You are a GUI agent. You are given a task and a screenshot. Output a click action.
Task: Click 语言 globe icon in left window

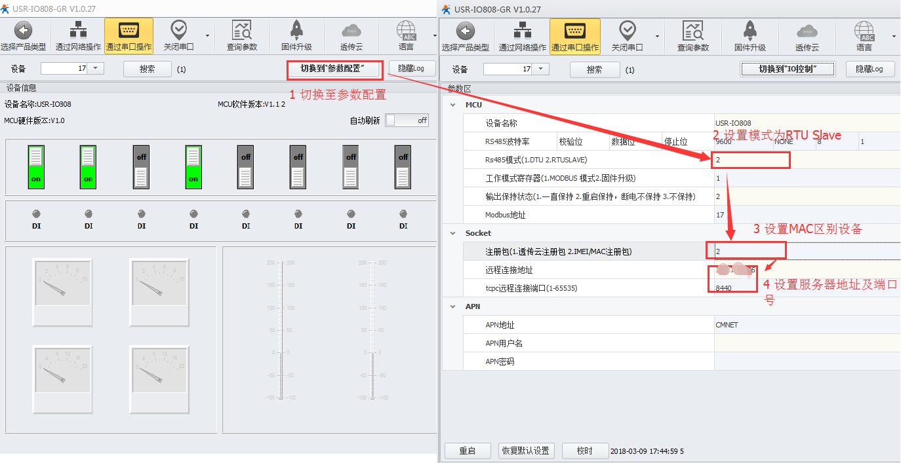click(x=406, y=31)
